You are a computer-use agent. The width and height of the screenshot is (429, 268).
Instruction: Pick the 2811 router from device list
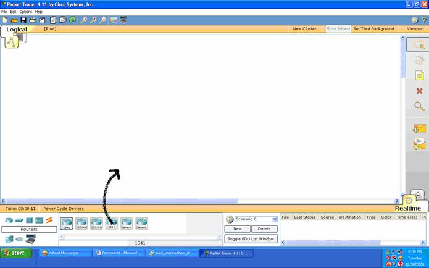(x=112, y=222)
